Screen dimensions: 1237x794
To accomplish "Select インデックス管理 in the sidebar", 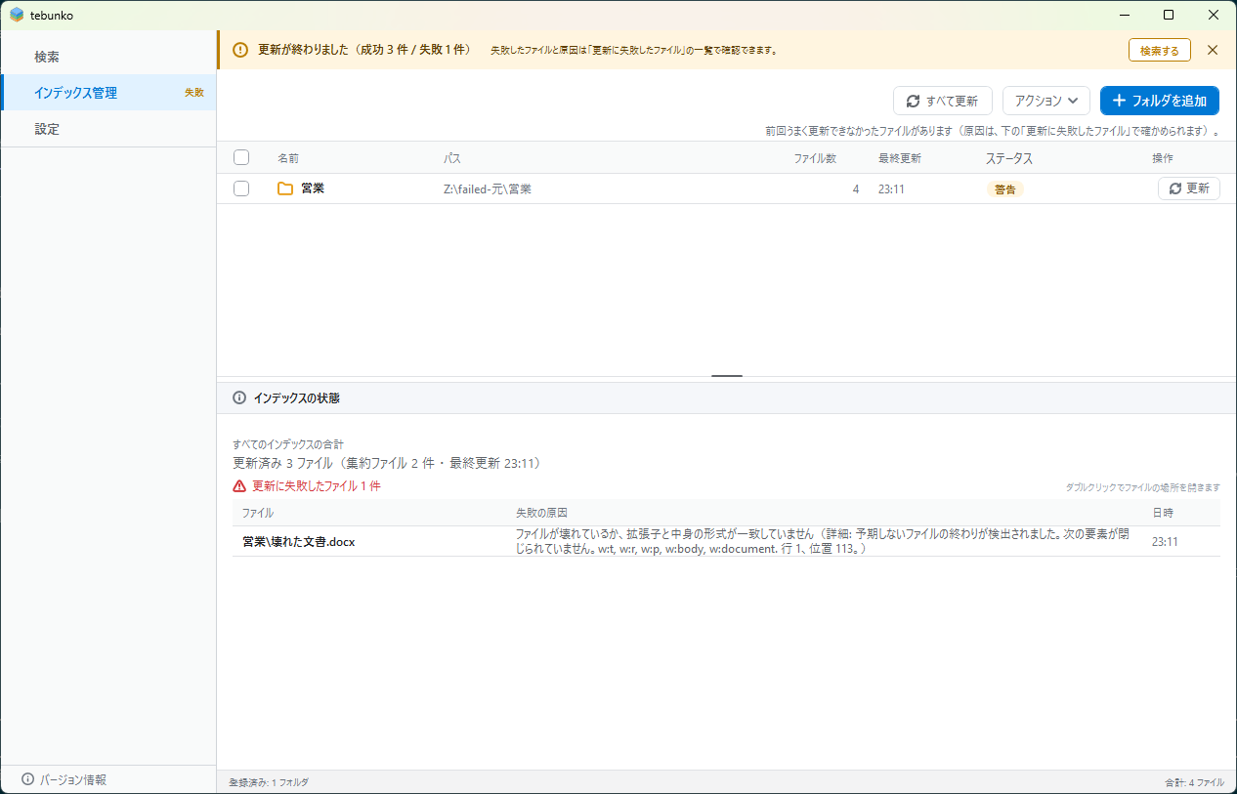I will [x=108, y=93].
